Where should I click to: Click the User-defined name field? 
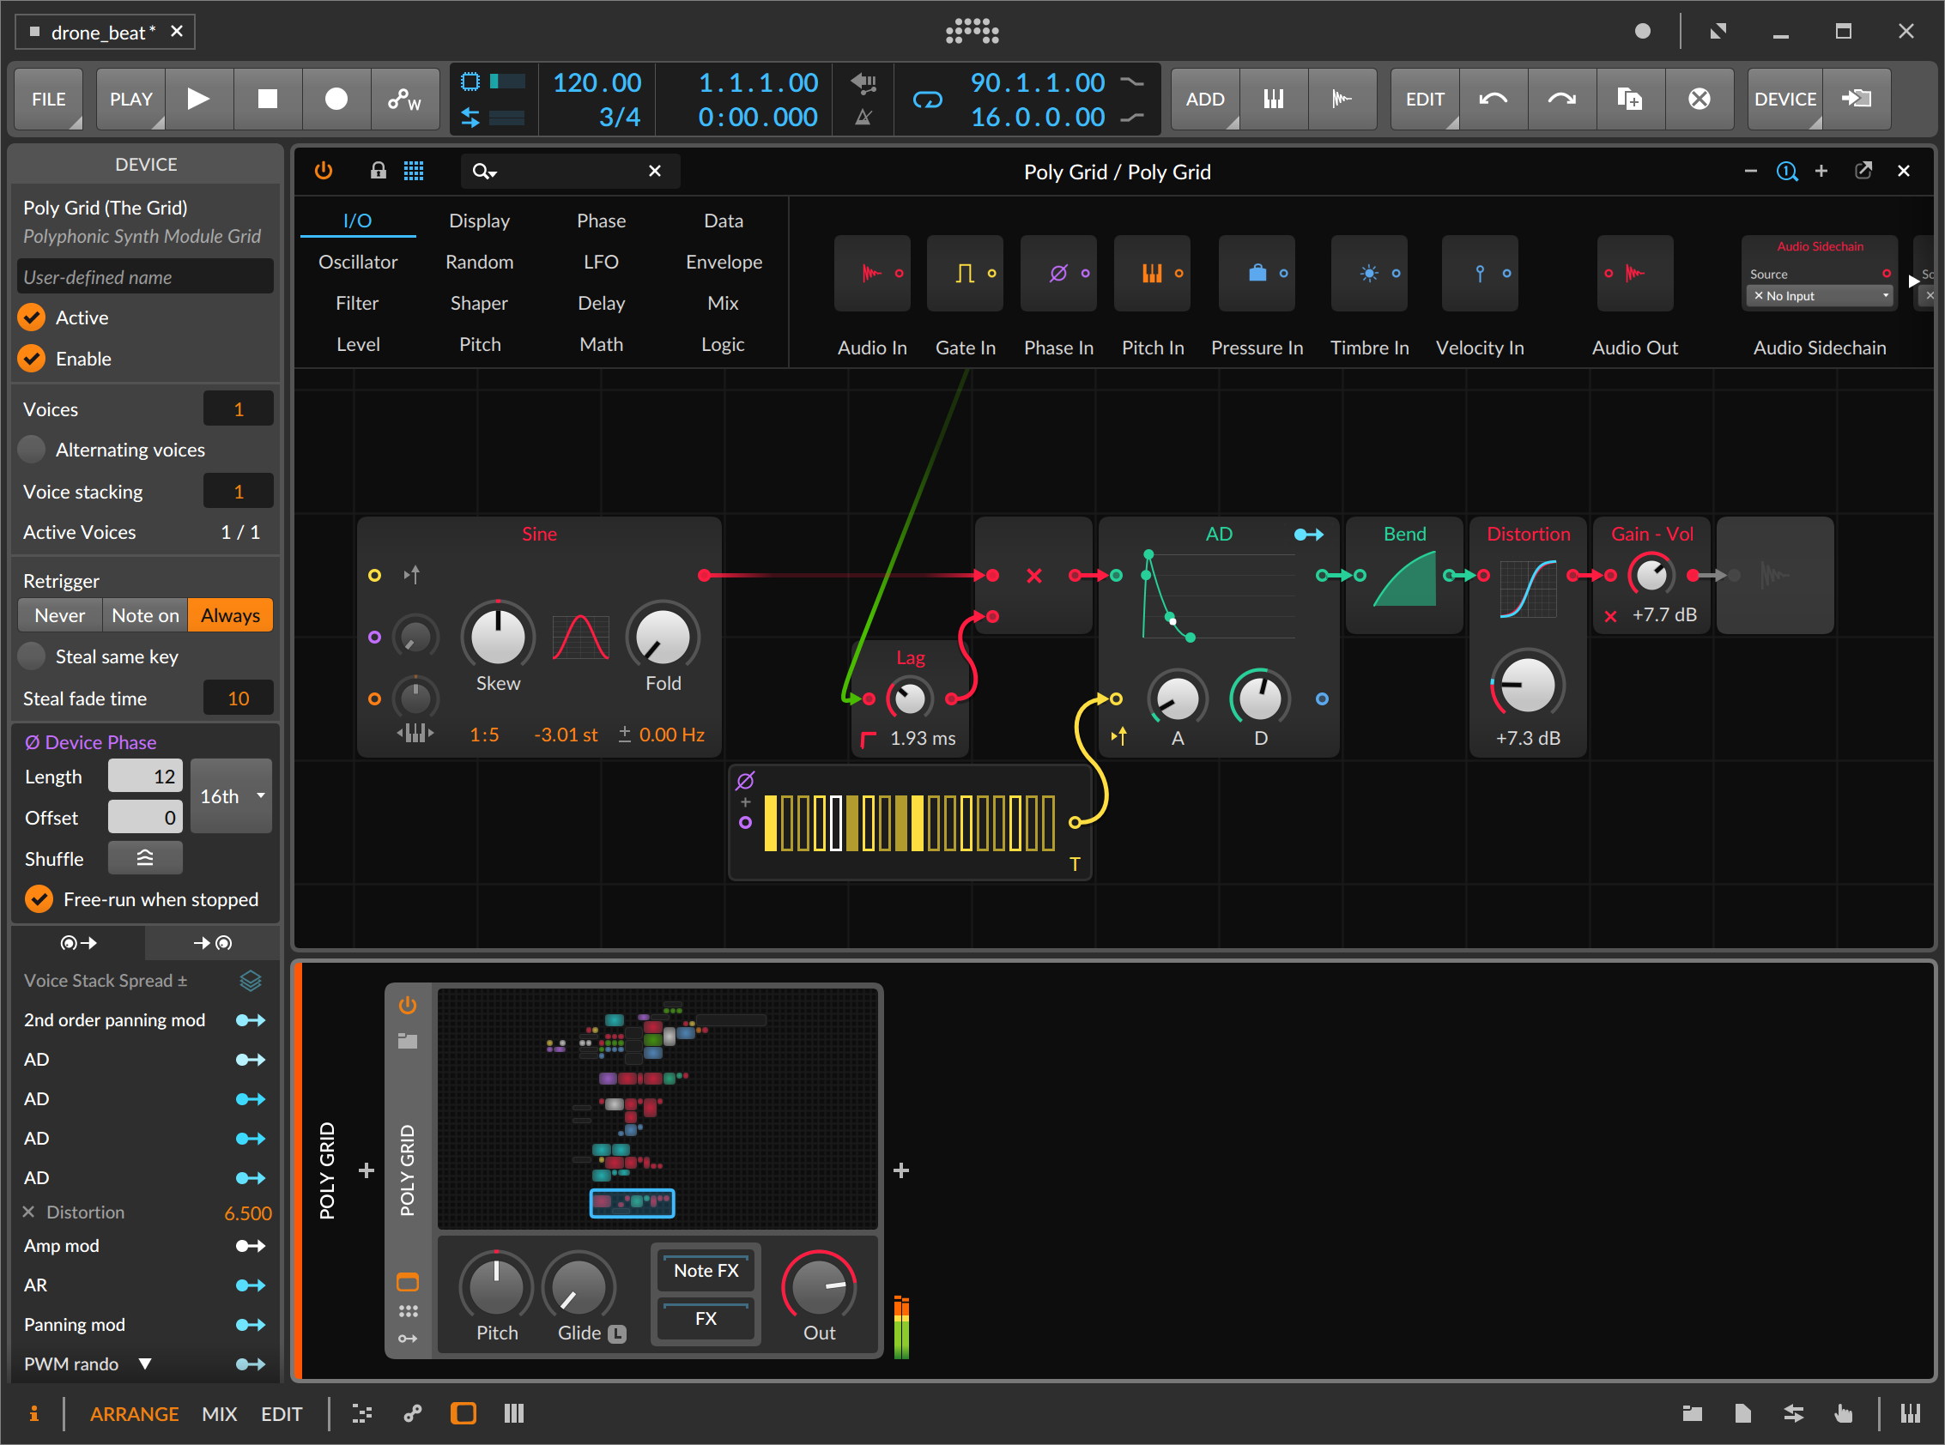point(145,276)
